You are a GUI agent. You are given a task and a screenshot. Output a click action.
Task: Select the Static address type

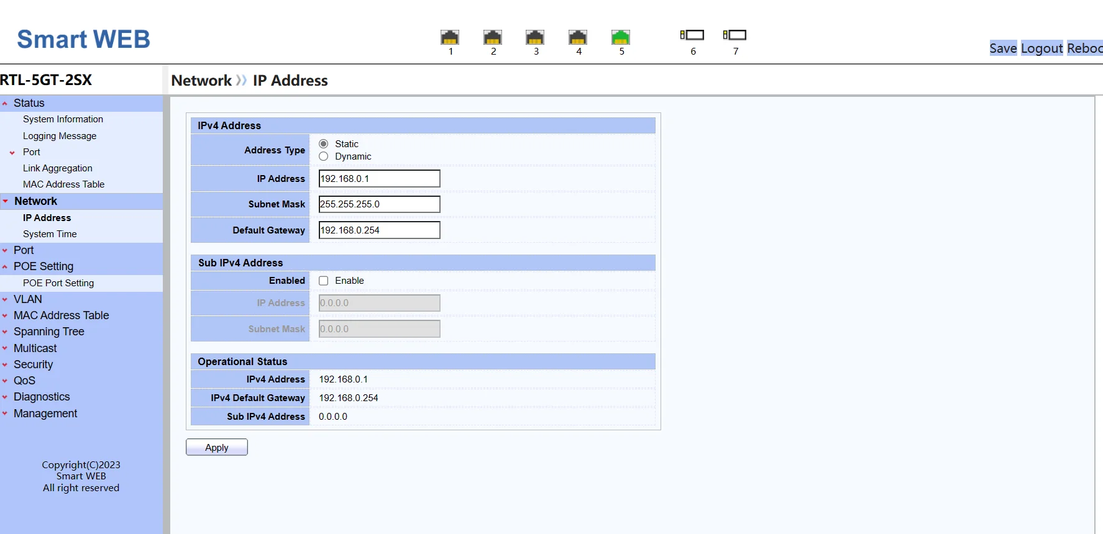[x=324, y=144]
